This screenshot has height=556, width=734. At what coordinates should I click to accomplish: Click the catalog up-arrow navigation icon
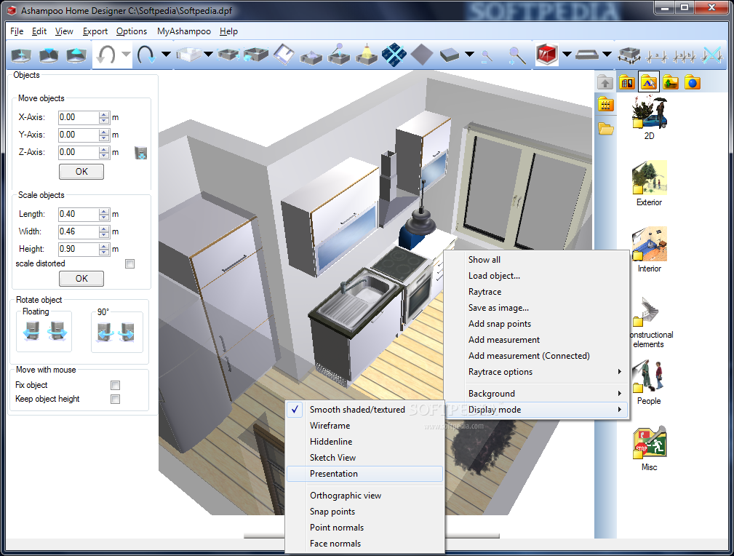[605, 84]
